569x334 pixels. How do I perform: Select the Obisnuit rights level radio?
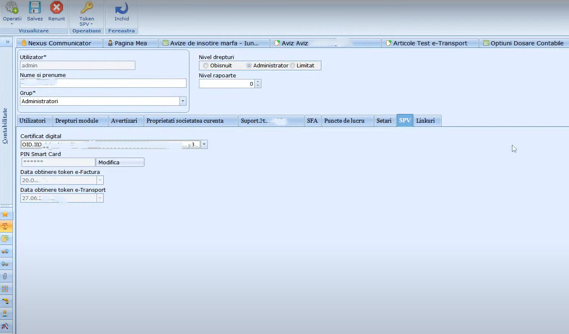click(x=206, y=66)
